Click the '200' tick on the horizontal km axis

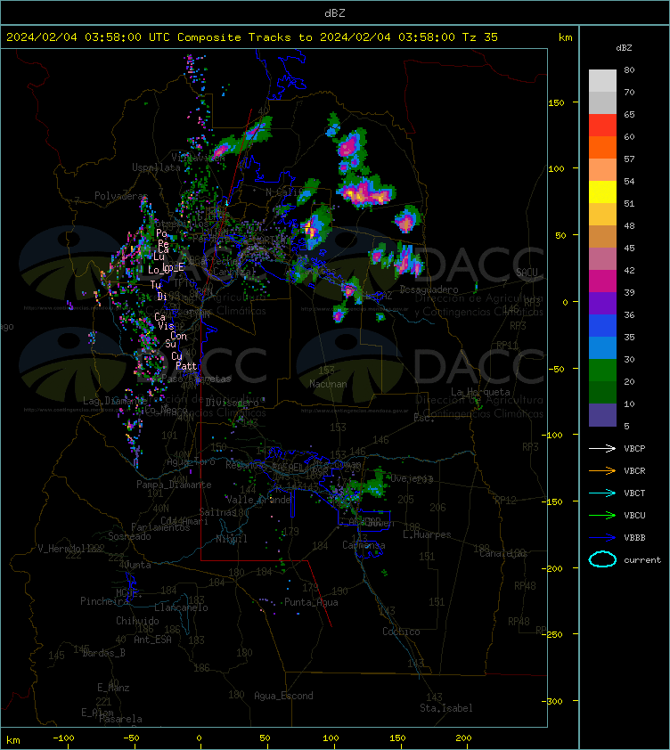[x=463, y=738]
